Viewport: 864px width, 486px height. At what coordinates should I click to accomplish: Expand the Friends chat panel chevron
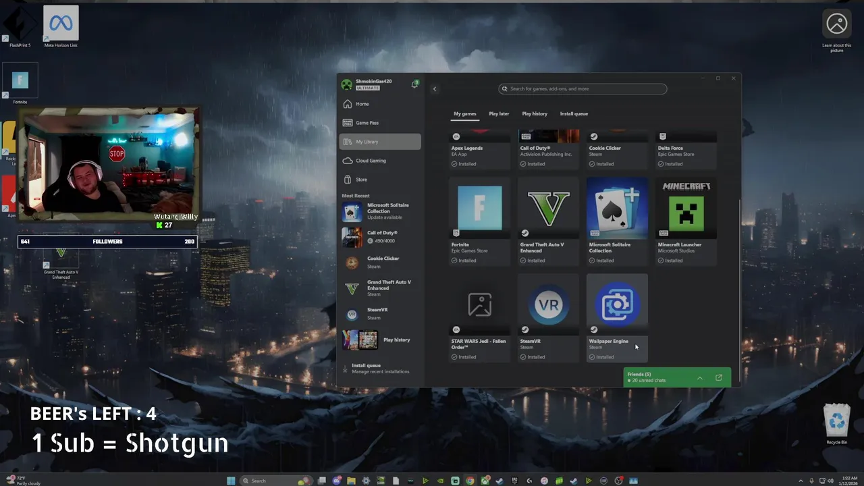(x=699, y=378)
